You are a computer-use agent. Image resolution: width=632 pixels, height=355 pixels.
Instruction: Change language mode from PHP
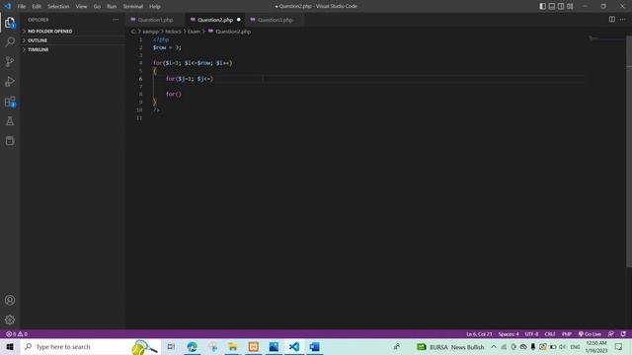pyautogui.click(x=567, y=334)
